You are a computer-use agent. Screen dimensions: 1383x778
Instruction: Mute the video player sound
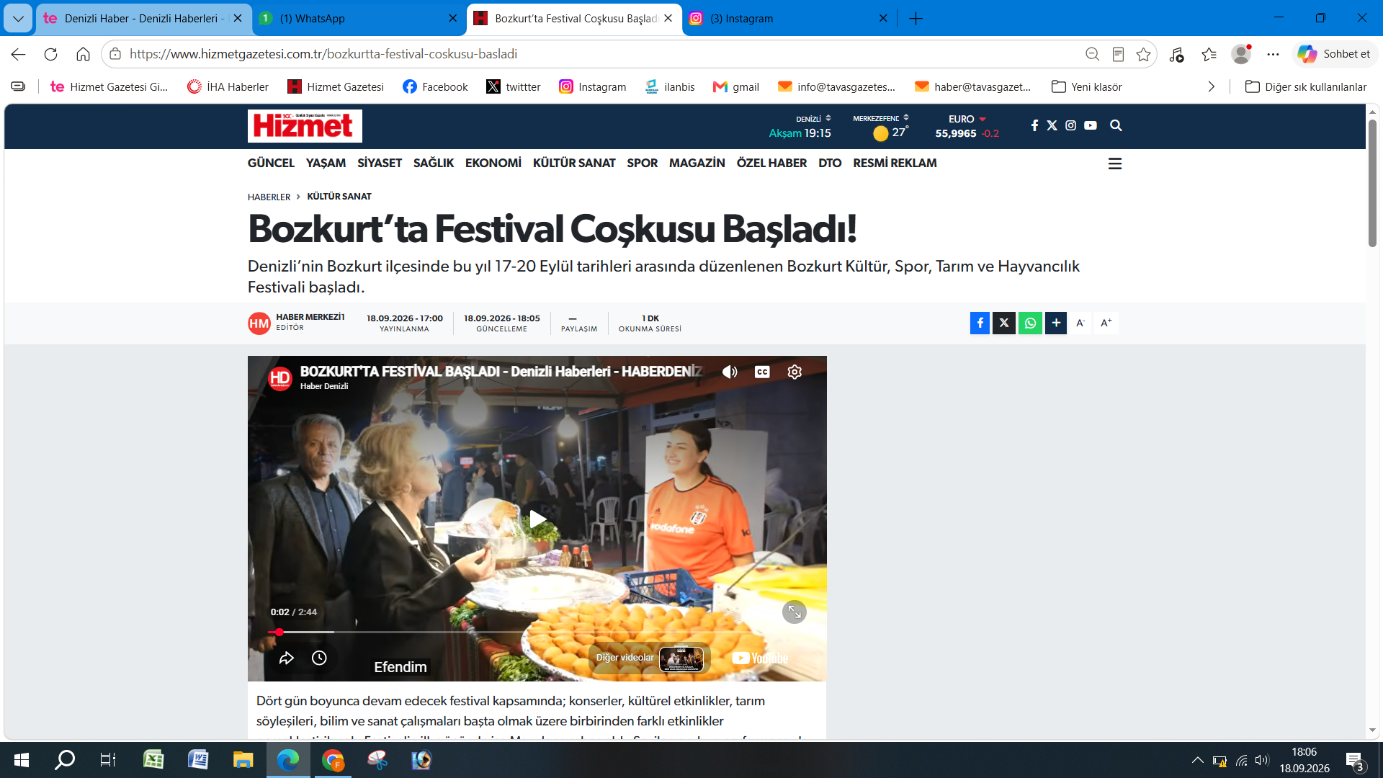(730, 372)
